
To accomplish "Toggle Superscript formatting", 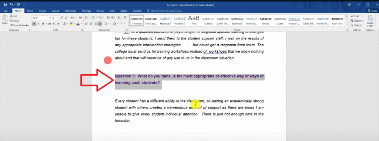I will tap(58, 24).
